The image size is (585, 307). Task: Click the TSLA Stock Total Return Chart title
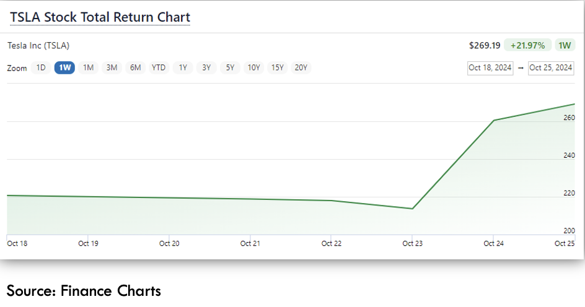click(100, 17)
